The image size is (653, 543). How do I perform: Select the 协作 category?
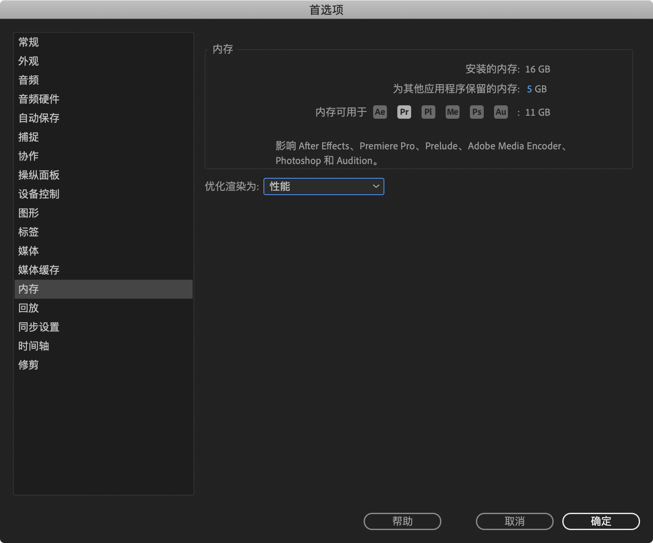pyautogui.click(x=104, y=156)
